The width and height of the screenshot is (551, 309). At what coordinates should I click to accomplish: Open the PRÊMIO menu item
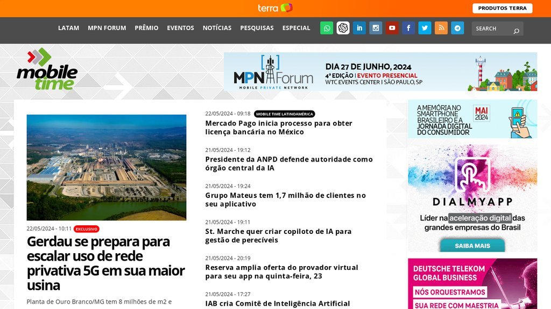[146, 28]
